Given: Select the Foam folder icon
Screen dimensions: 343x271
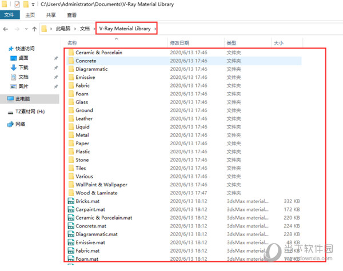Looking at the screenshot, I should click(x=71, y=94).
